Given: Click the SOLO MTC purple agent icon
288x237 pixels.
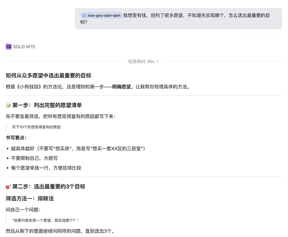Looking at the screenshot, I should 9,47.
